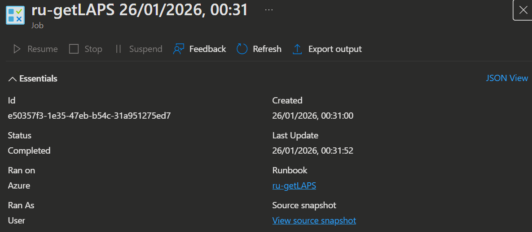The width and height of the screenshot is (532, 232).
Task: Click the Azure value under Ran on
Action: click(x=19, y=185)
